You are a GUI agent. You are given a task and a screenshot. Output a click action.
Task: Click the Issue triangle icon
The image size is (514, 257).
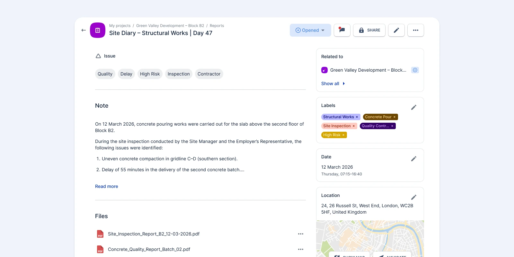click(x=98, y=56)
